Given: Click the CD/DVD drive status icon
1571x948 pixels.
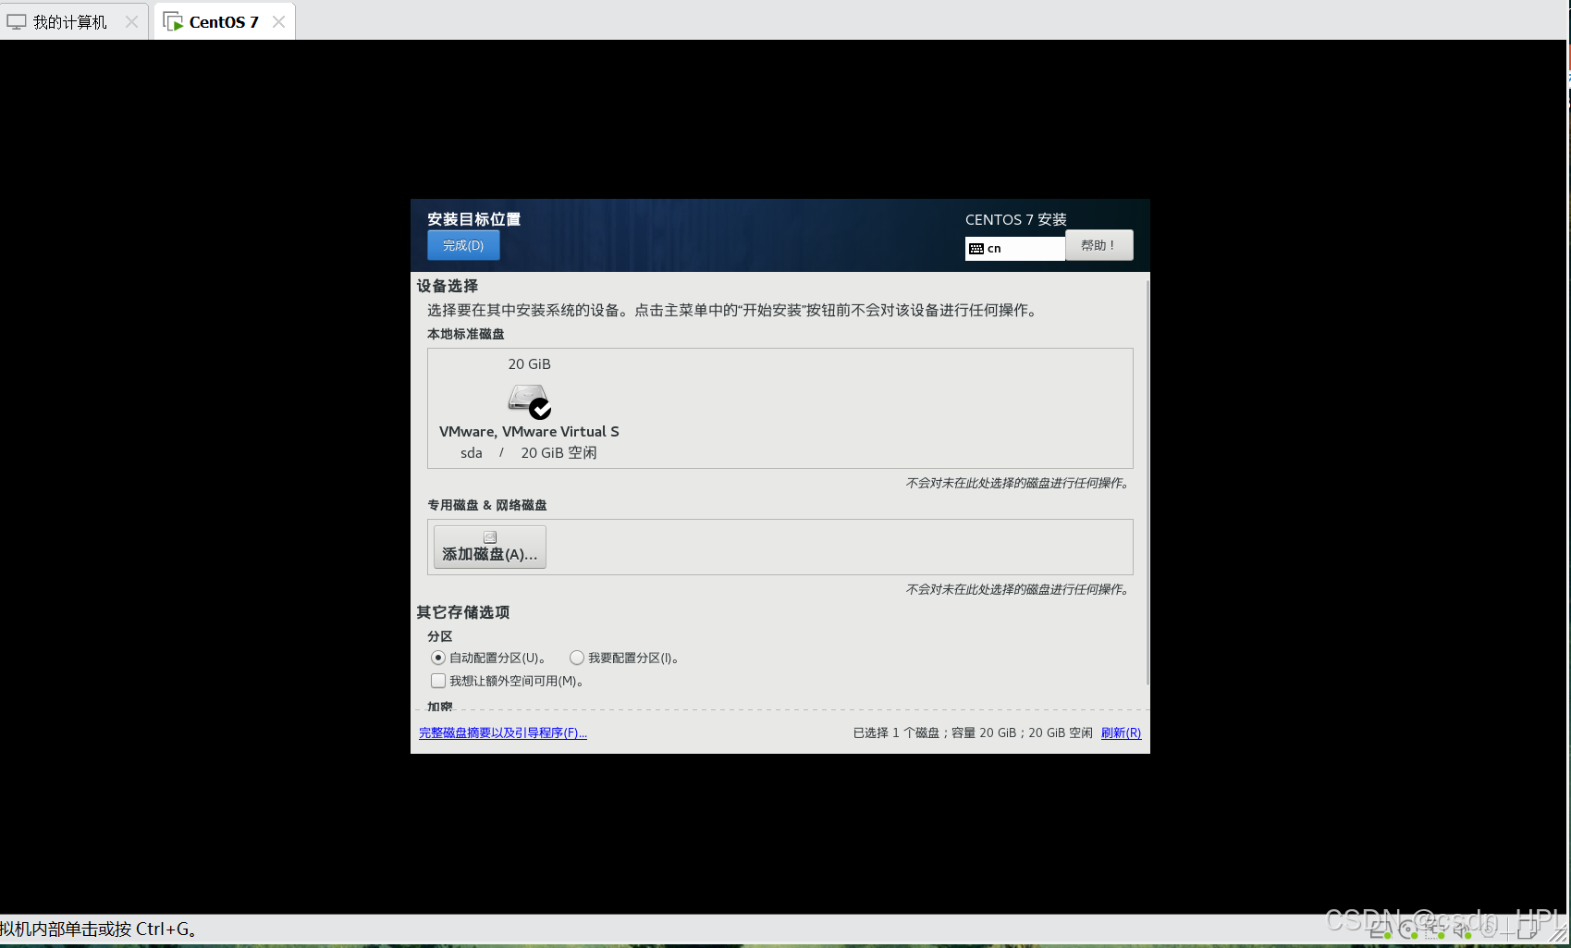Looking at the screenshot, I should (1408, 930).
